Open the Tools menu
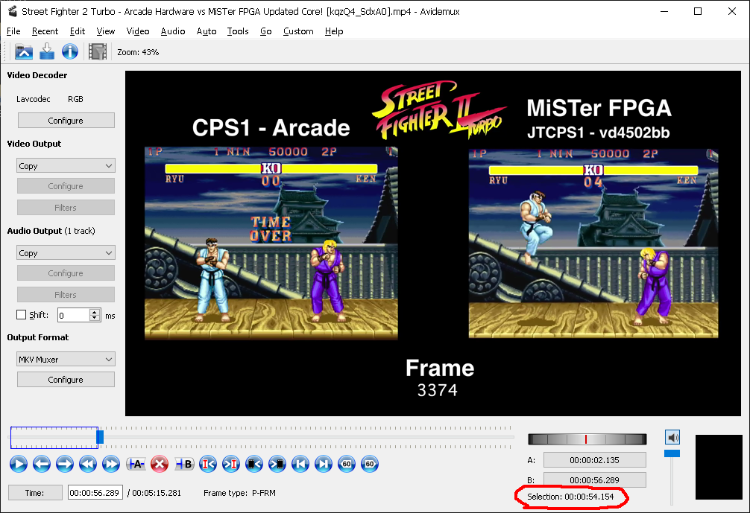Screen dimensions: 750x513 coord(238,31)
